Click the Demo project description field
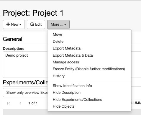The image size is (141, 115). tap(25, 65)
